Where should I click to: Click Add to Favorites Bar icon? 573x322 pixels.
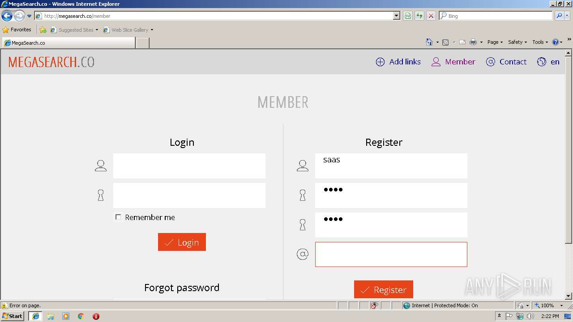43,30
